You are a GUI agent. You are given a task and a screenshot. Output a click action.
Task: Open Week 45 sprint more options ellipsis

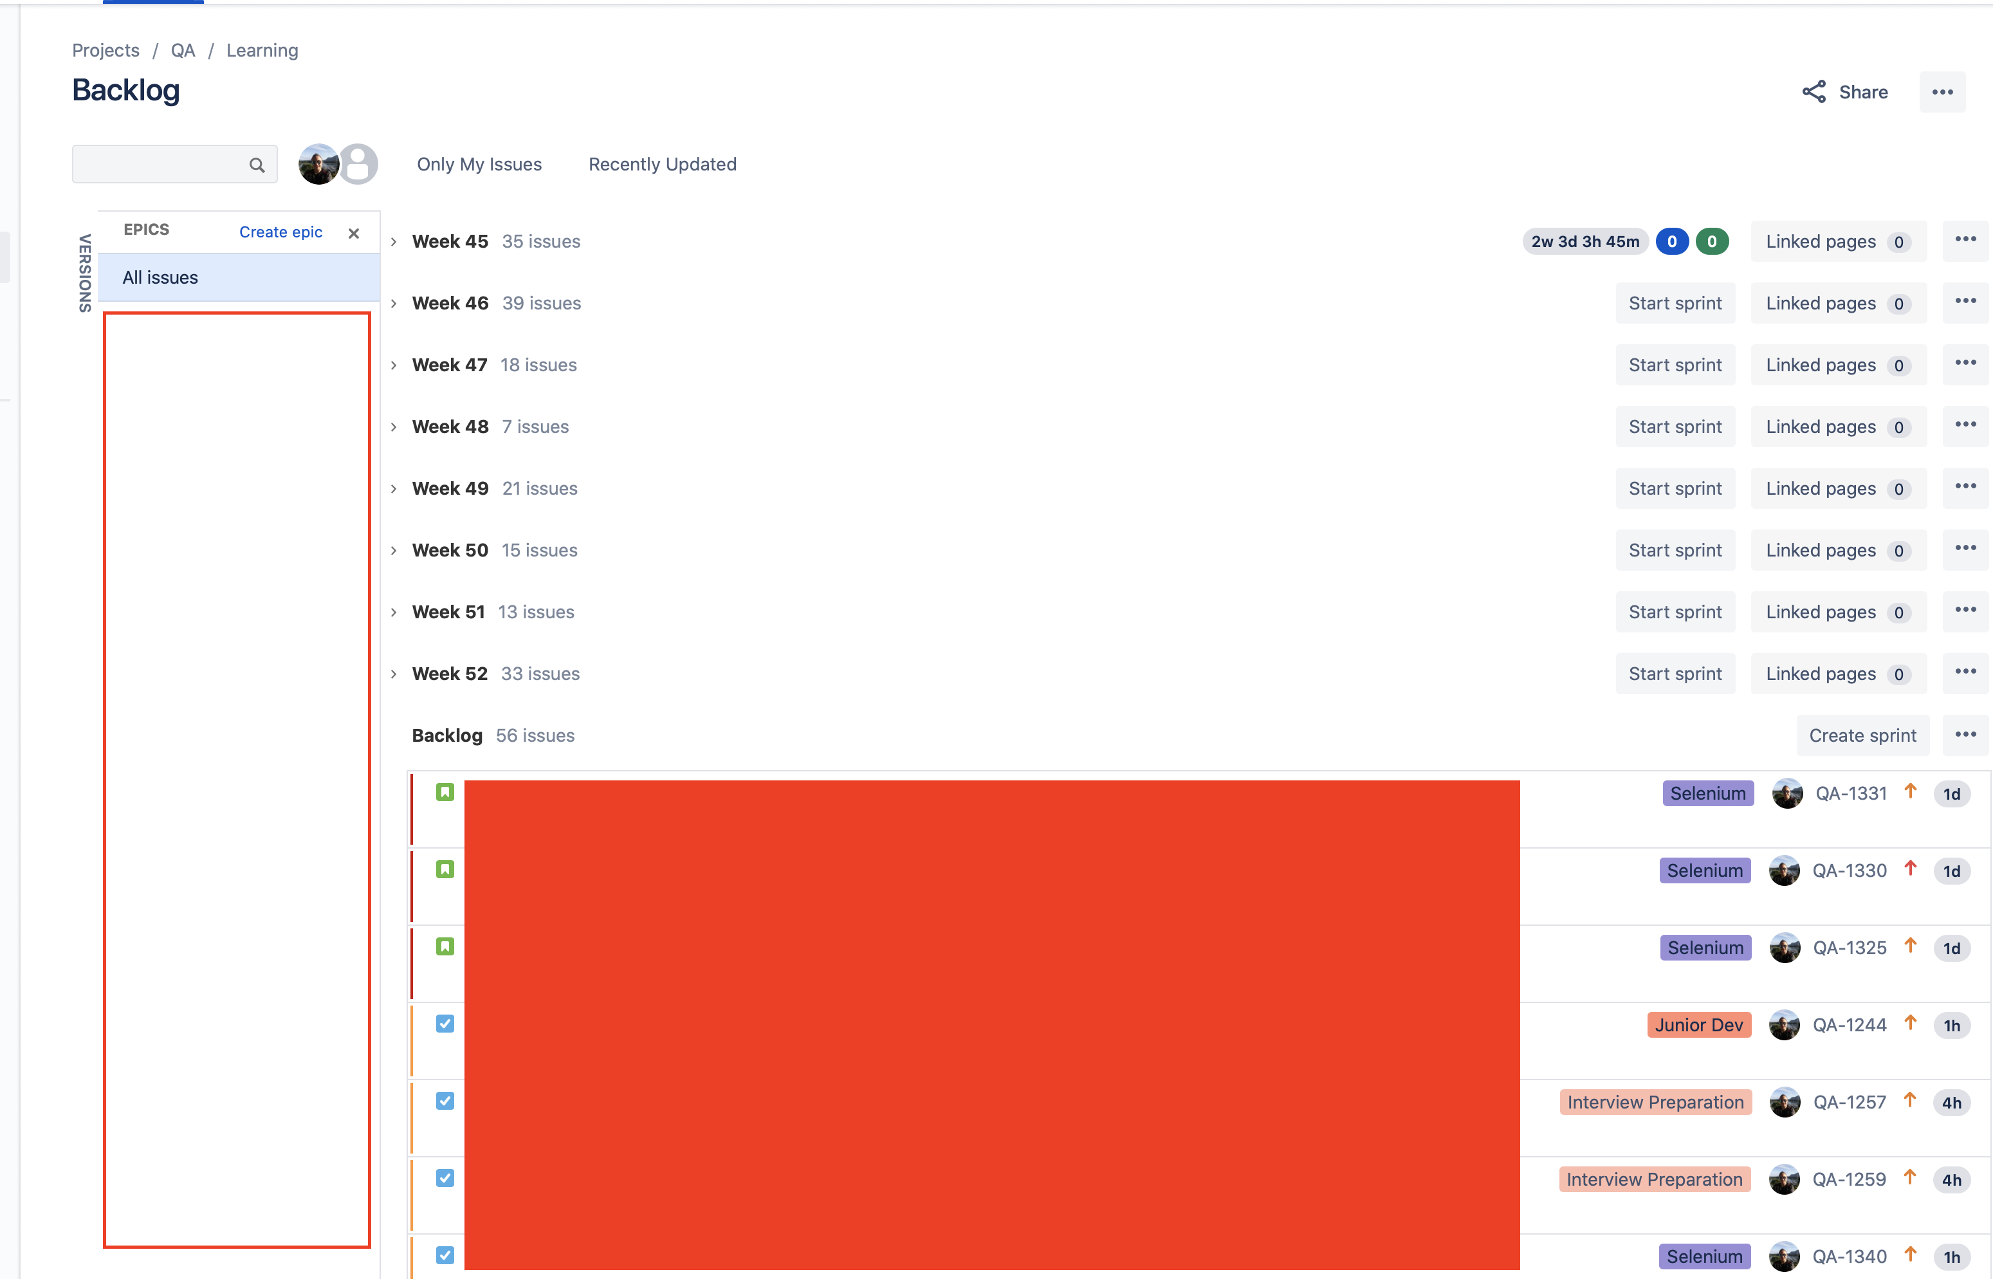point(1965,240)
